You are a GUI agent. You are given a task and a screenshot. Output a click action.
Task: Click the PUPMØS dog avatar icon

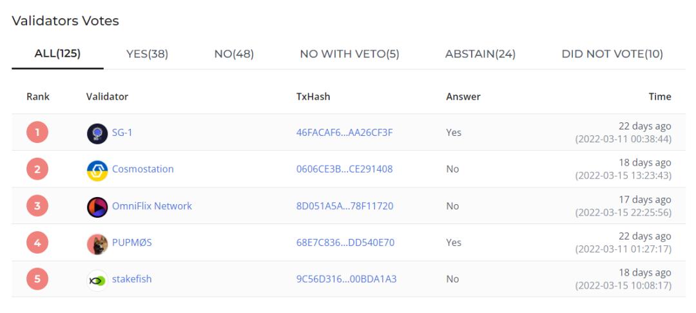(x=97, y=243)
